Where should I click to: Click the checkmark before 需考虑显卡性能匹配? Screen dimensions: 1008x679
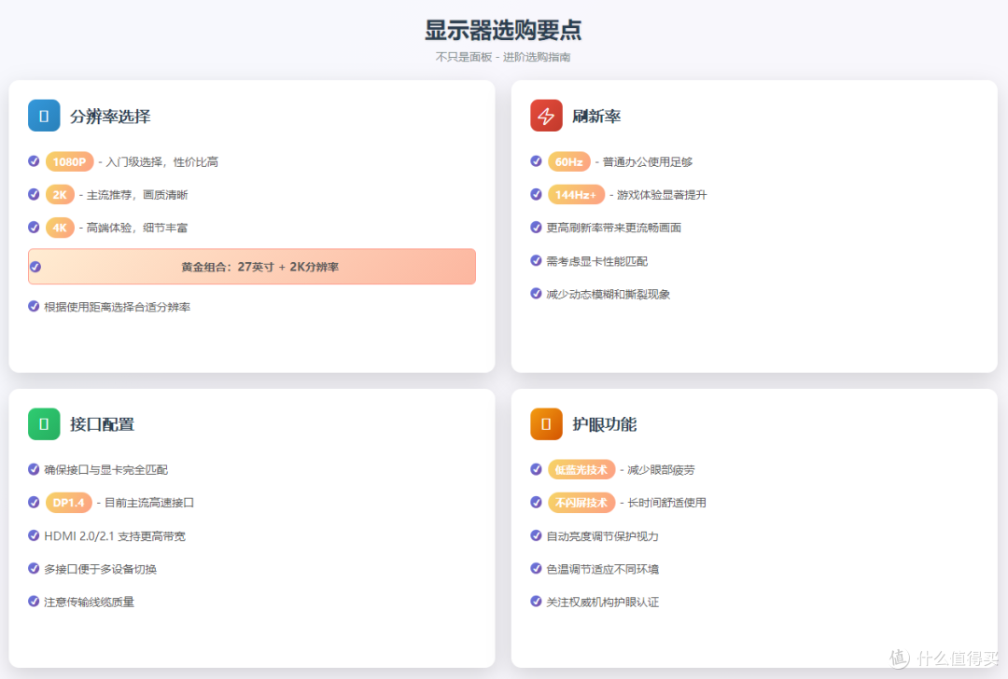536,260
